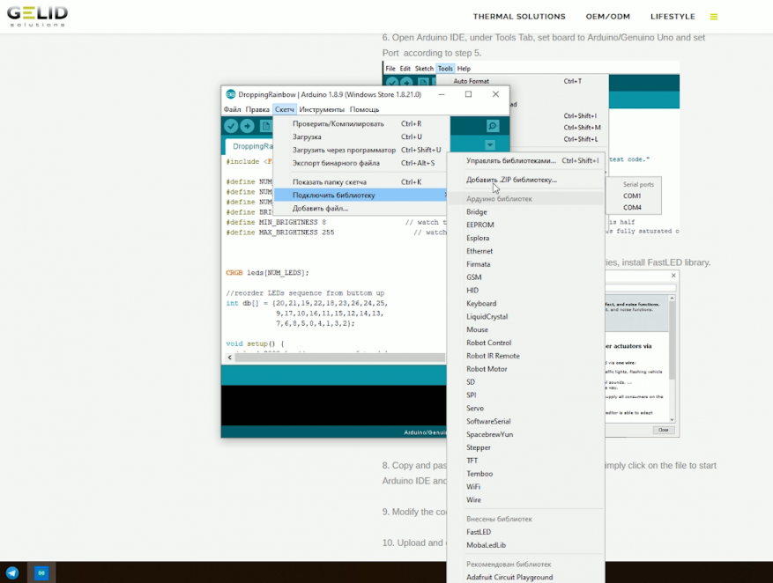Click the Arduino taskbar icon

41,572
